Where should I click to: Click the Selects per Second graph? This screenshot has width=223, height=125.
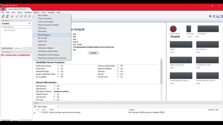pos(181,60)
